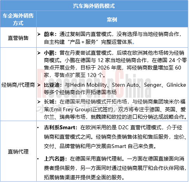Viewport: 189px width, 182px height.
Task: Click the phrase 小鹏在德国与 12 家当地经销商合作
Action: [106, 60]
